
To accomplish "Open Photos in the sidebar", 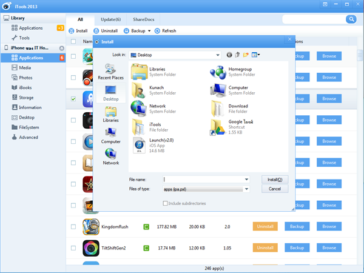I will click(33, 78).
